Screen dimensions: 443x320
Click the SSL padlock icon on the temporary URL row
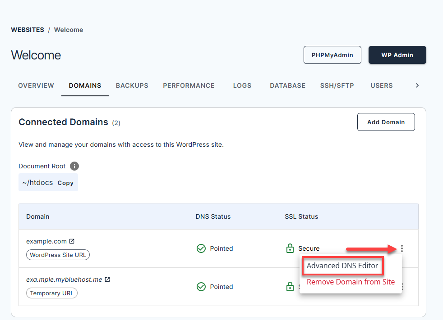(290, 286)
